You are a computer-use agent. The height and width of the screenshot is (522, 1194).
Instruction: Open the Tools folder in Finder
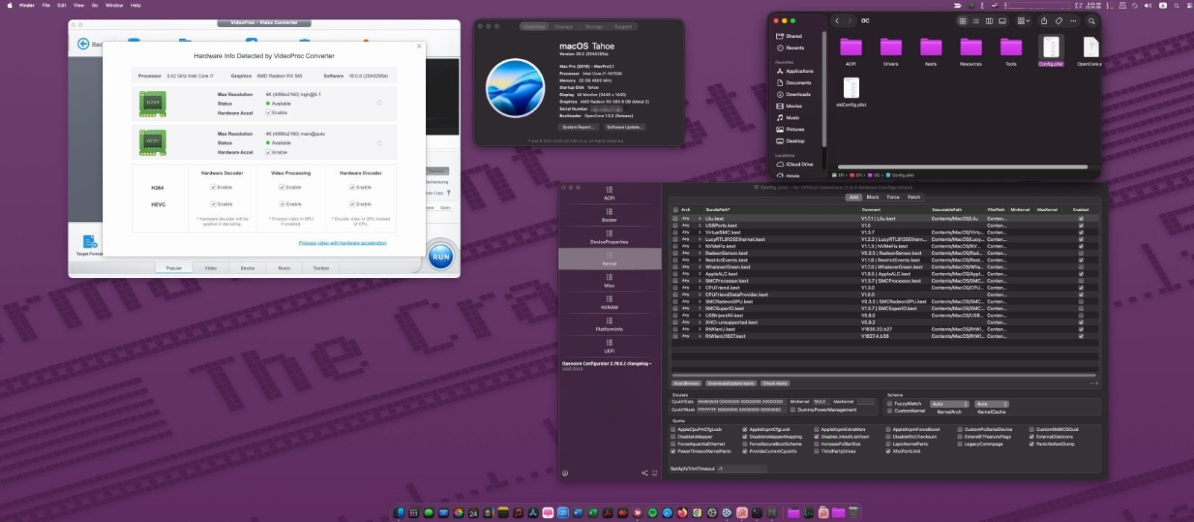point(1011,51)
